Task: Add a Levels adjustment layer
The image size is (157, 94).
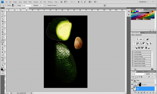Action: (x=141, y=39)
